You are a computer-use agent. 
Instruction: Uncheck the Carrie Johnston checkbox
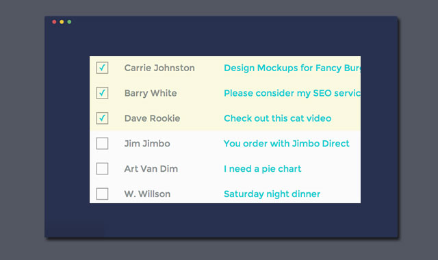coord(102,68)
